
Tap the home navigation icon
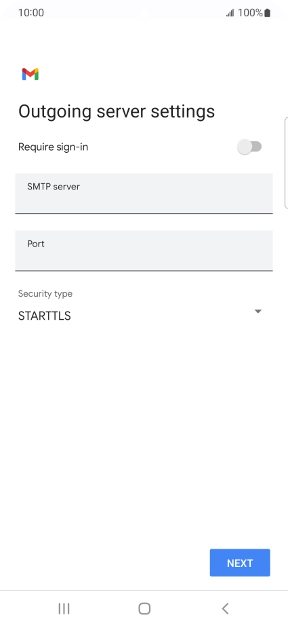pos(144,608)
